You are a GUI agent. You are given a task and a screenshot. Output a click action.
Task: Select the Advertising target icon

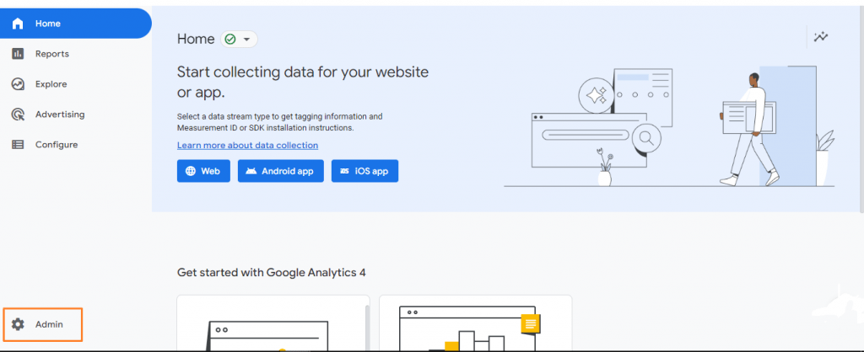(18, 115)
